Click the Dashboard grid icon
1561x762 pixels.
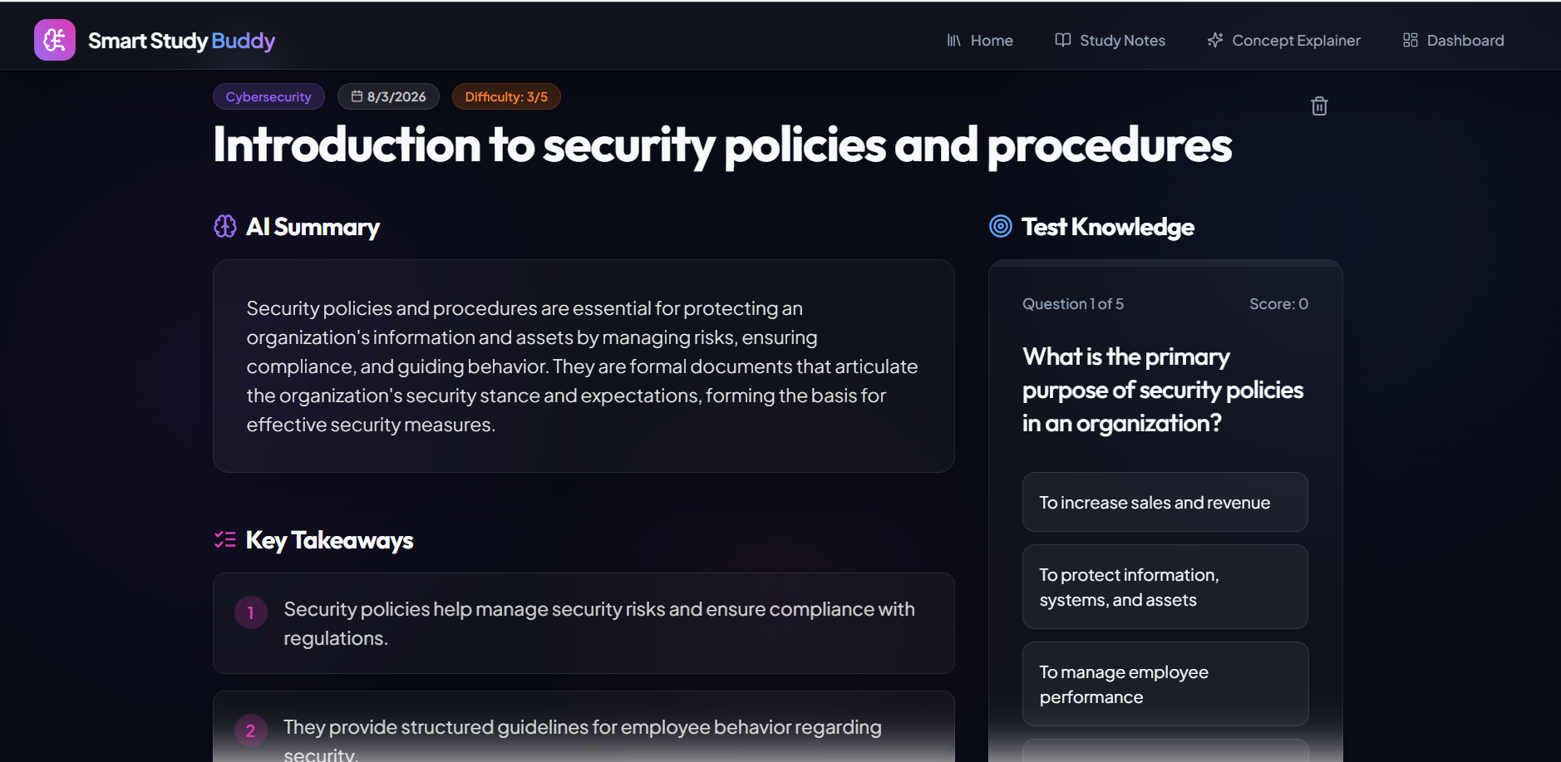1411,40
